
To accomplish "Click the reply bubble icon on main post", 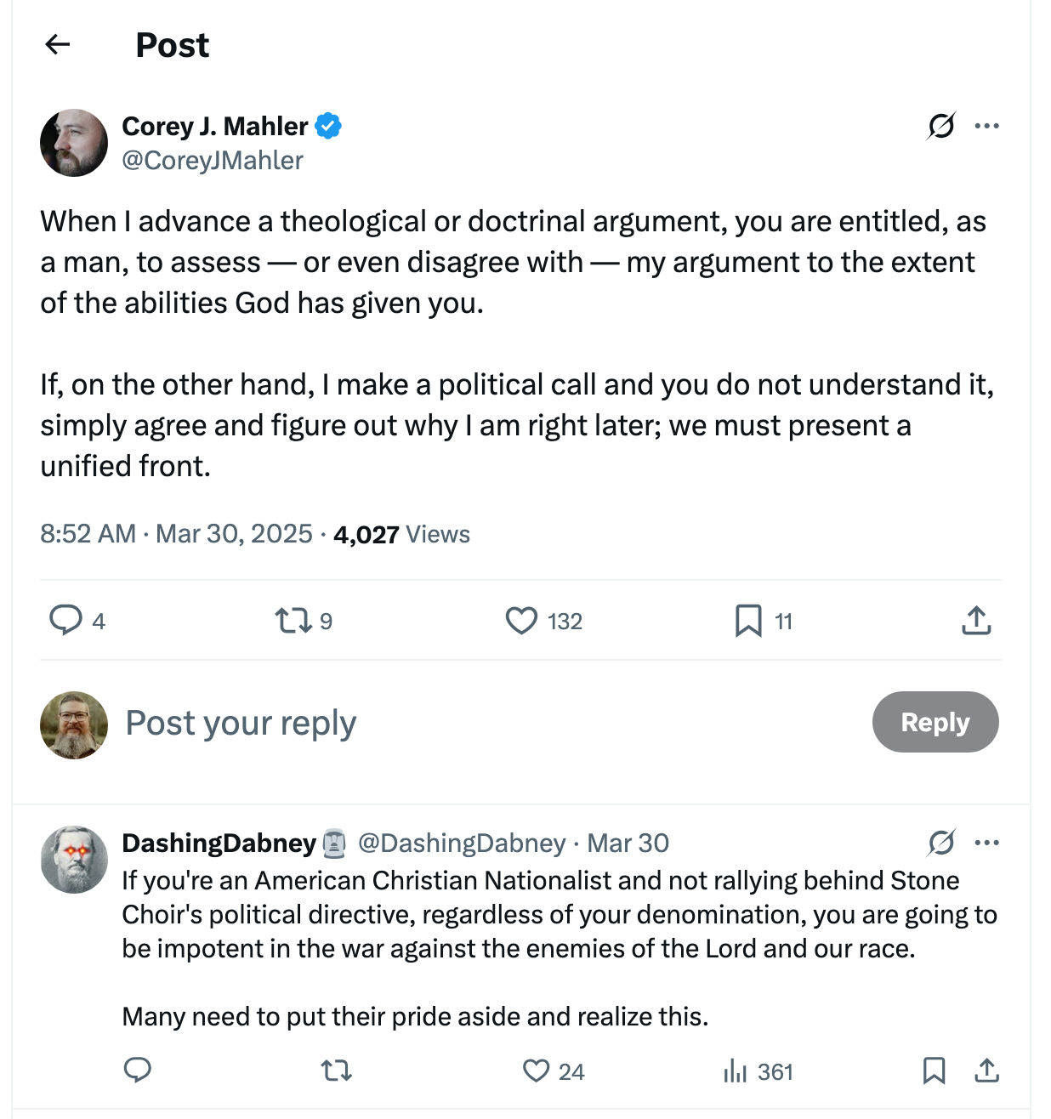I will tap(65, 621).
